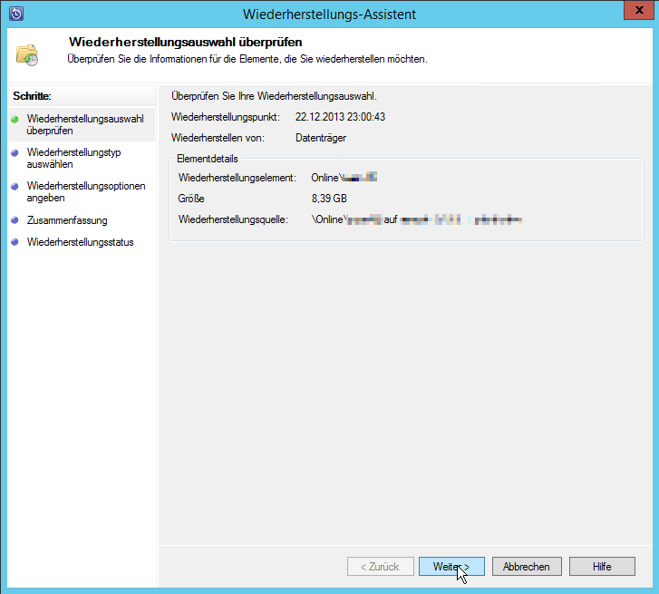Screen dimensions: 659x594
Task: Click green bullet beside Wiederherstellungsauswahl überprüfen
Action: (x=15, y=119)
